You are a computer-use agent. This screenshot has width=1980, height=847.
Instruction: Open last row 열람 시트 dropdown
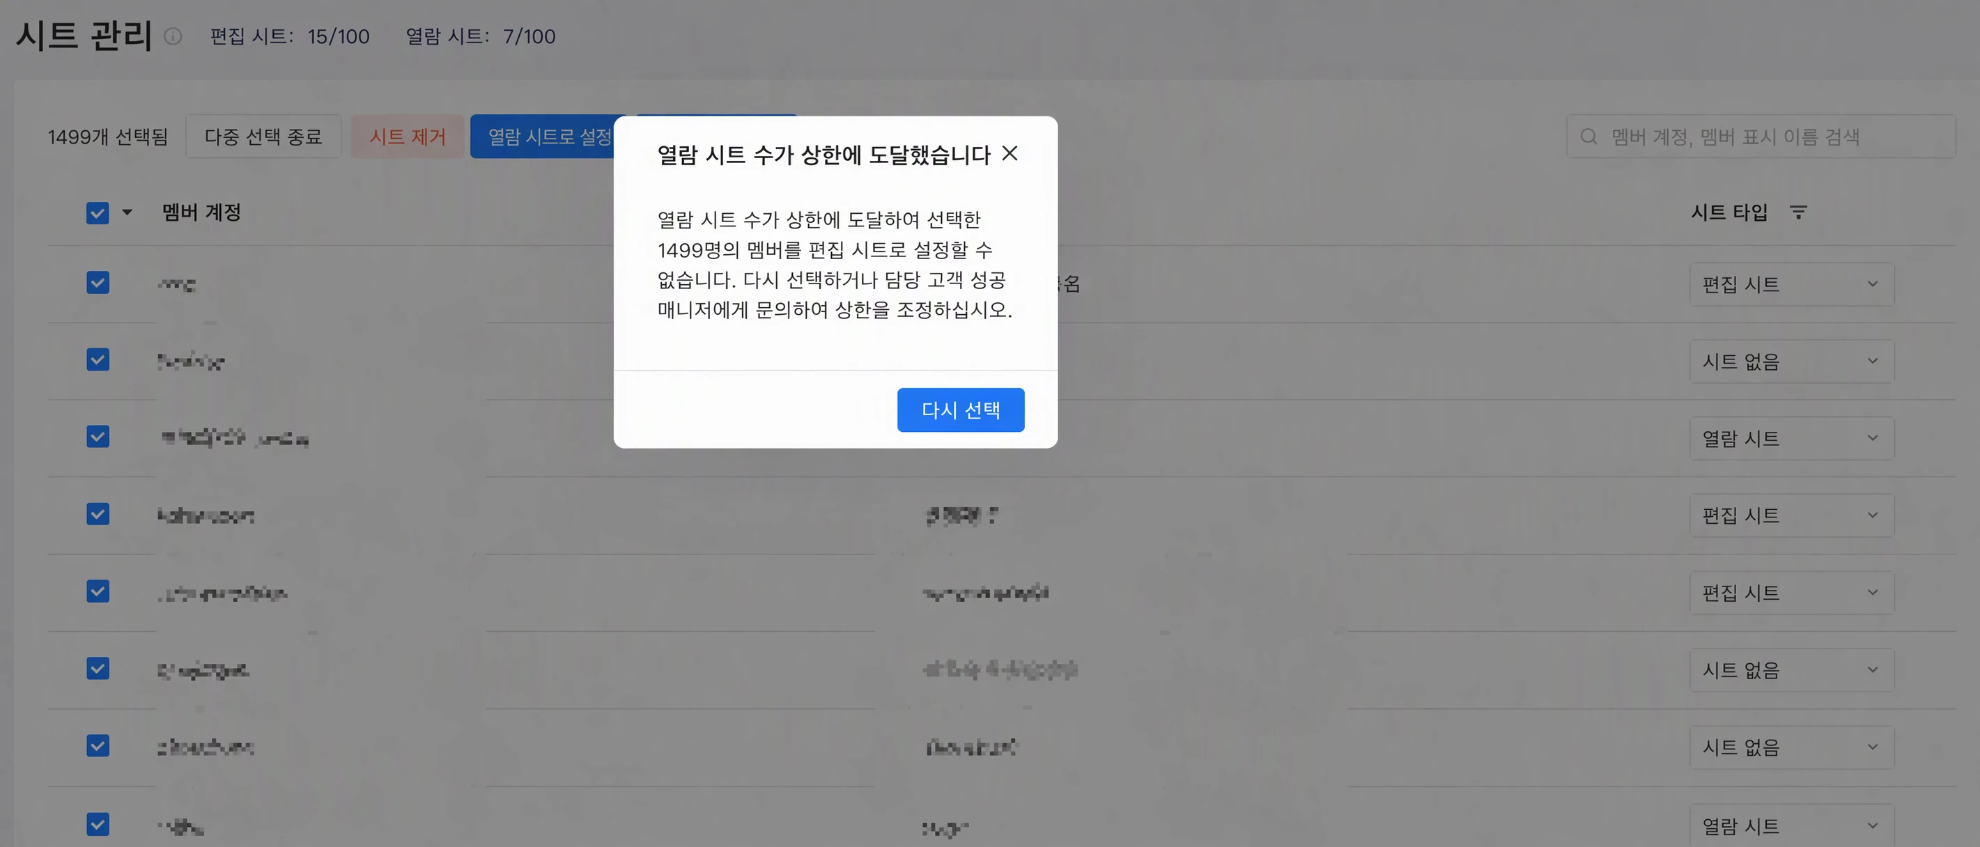(1792, 825)
